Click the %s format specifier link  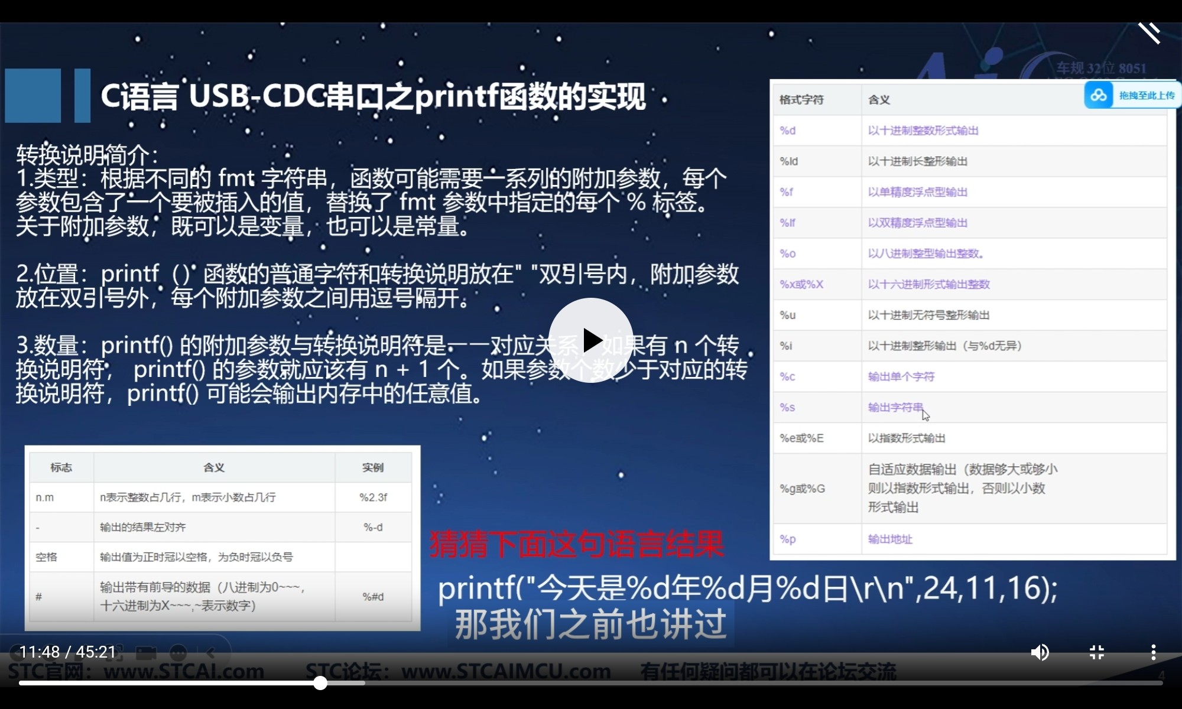(x=787, y=407)
